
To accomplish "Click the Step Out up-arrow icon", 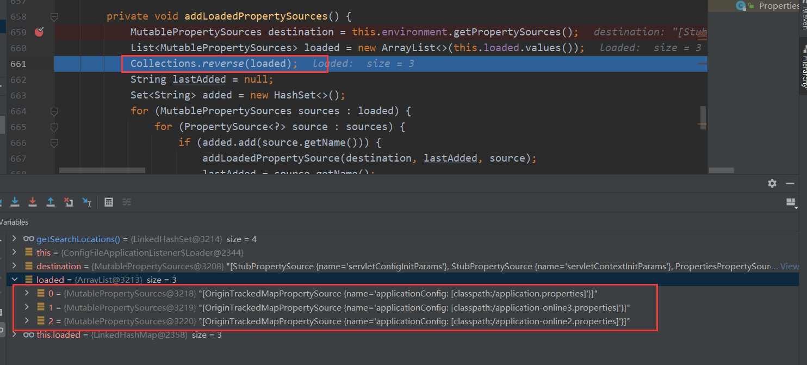I will click(51, 202).
